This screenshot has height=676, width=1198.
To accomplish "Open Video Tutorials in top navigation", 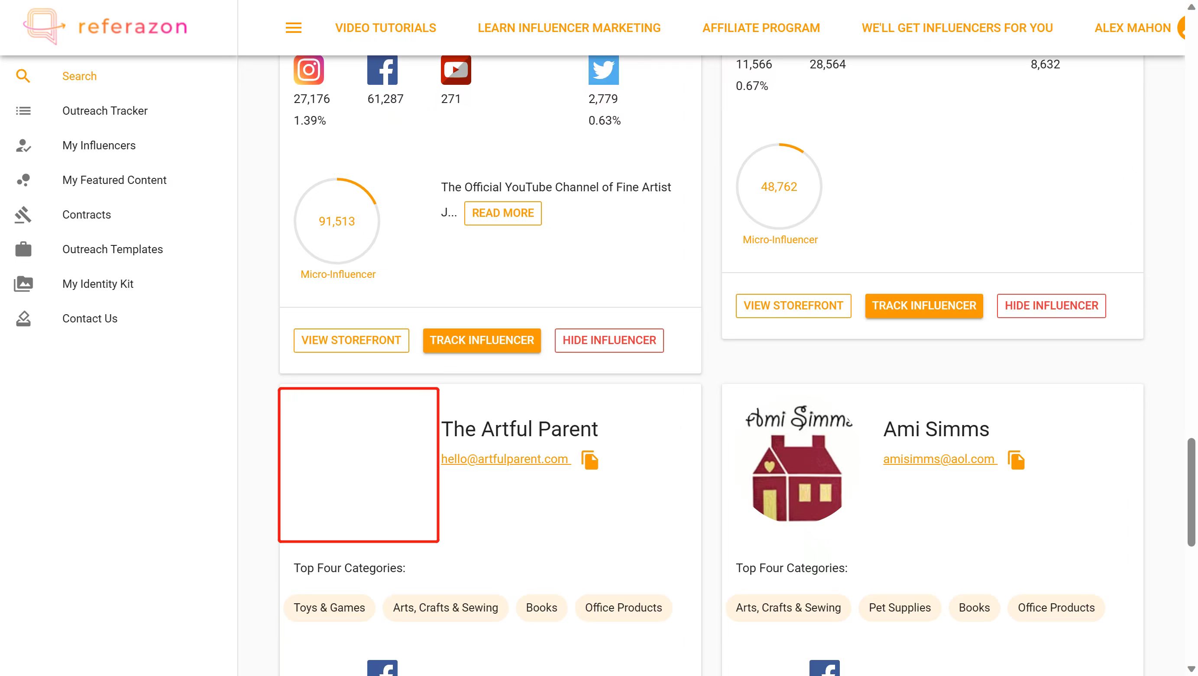I will (385, 28).
